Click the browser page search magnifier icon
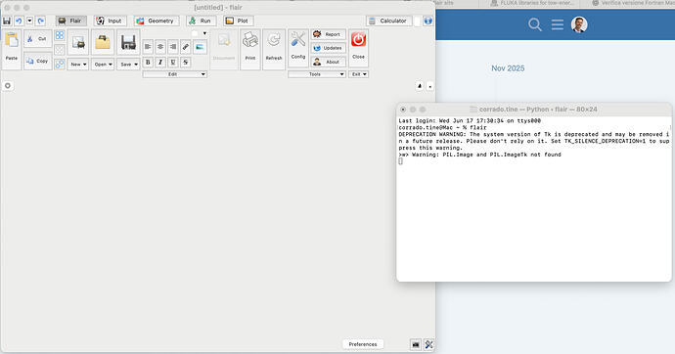 (x=535, y=24)
